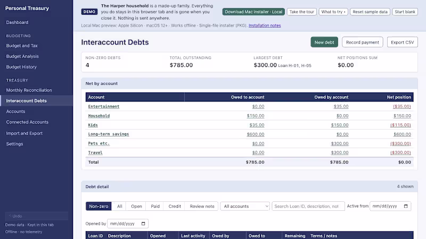Screen dimensions: 426x239
Task: Go to Budget and Tax
Action: point(22,46)
